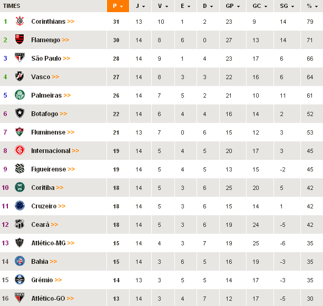The height and width of the screenshot is (306, 323).
Task: Click the São Paulo club crest
Action: (x=19, y=58)
